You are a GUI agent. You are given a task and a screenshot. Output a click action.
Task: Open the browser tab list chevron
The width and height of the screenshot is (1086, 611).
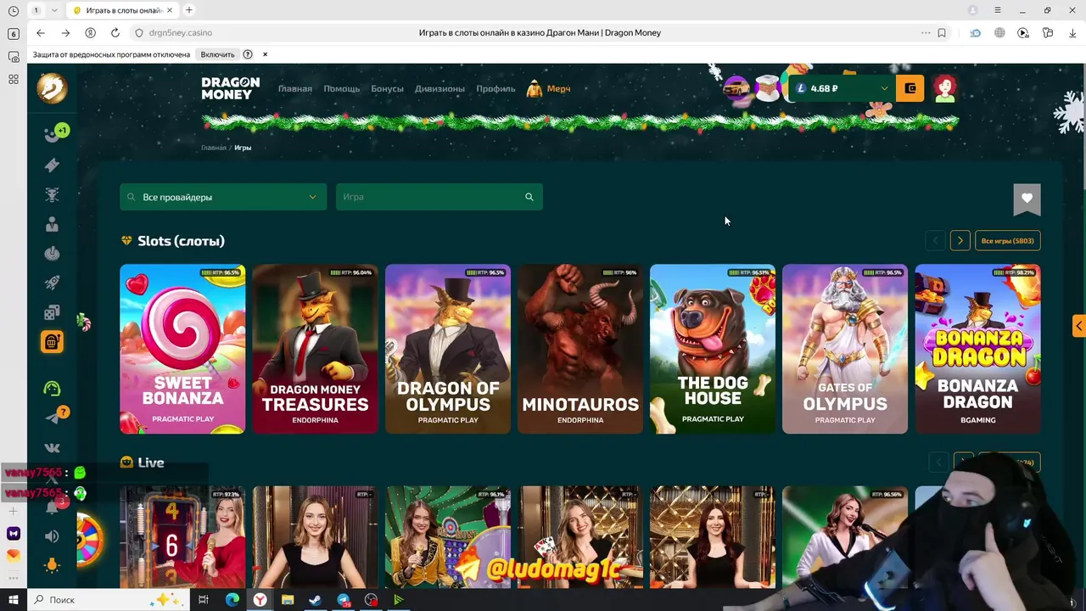(54, 10)
